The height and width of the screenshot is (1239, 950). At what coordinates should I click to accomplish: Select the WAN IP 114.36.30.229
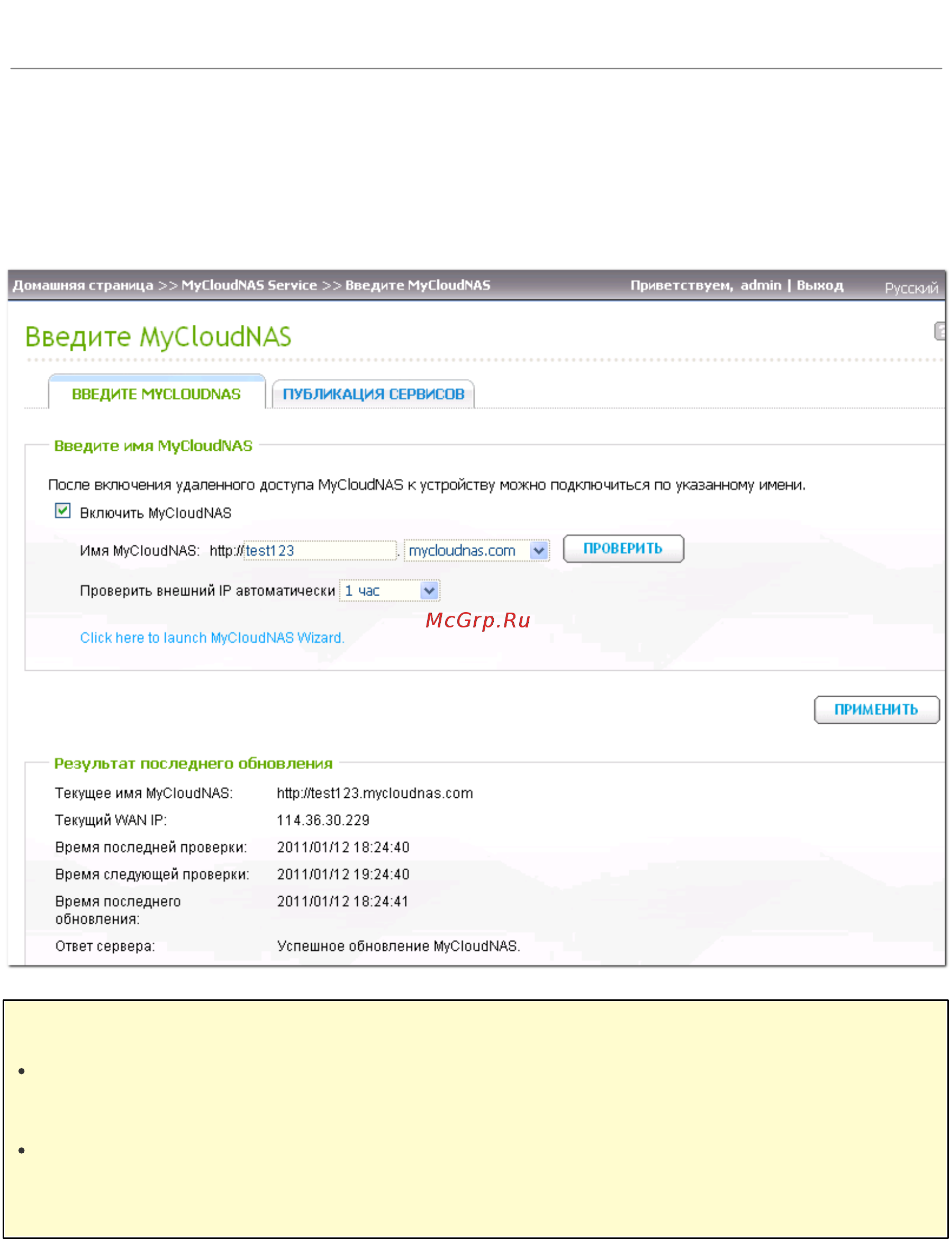pyautogui.click(x=323, y=821)
